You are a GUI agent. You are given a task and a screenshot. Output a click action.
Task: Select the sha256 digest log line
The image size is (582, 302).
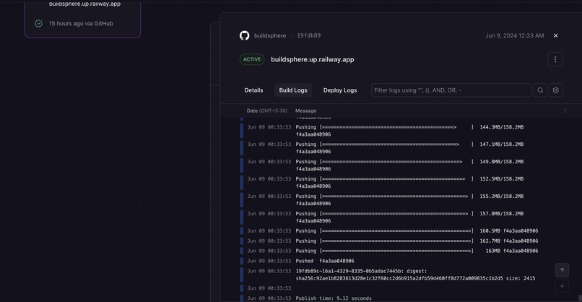[388, 275]
